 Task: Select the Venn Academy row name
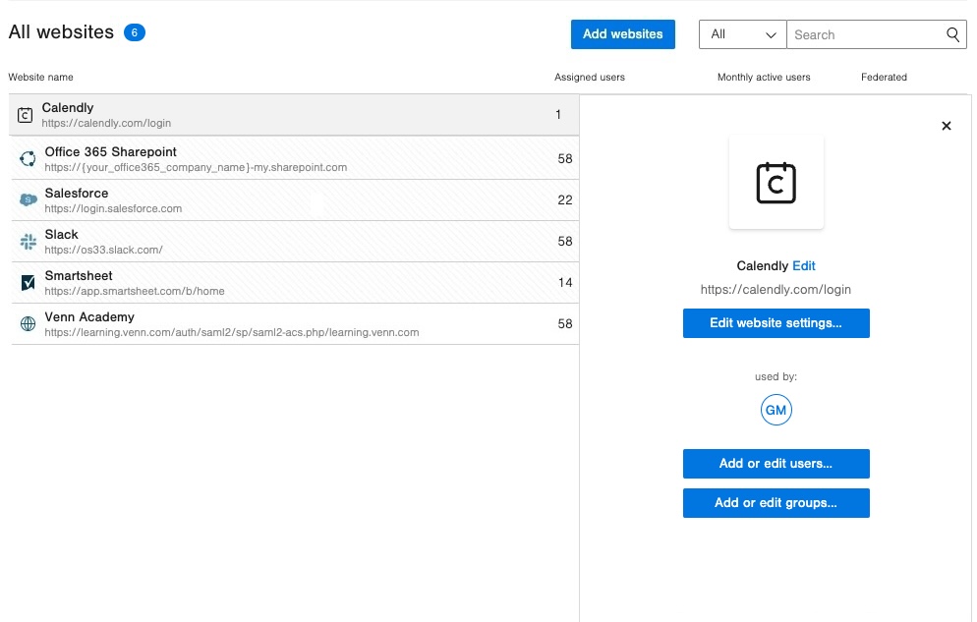pyautogui.click(x=89, y=317)
